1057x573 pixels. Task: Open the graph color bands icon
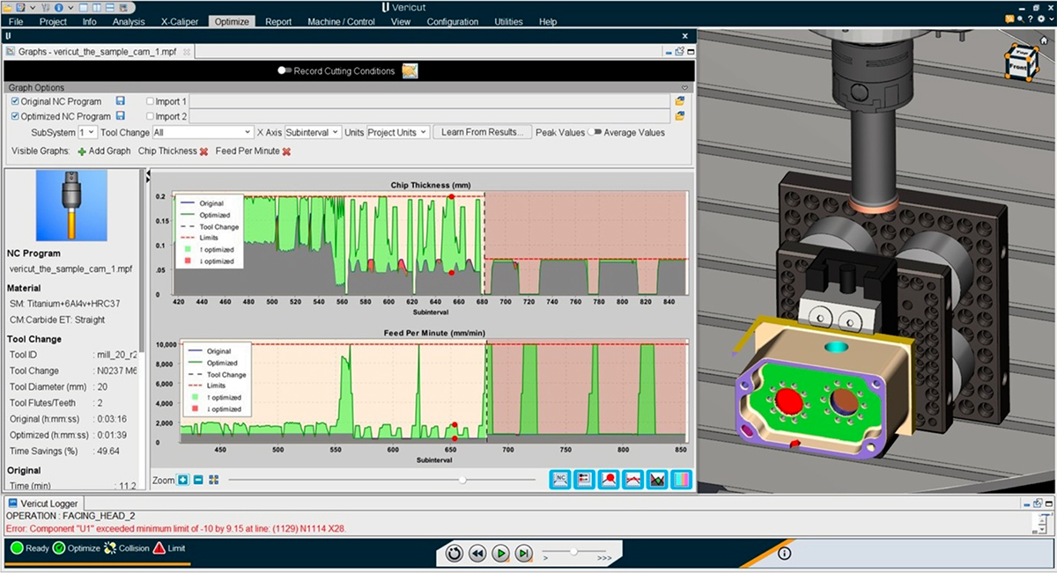click(681, 480)
